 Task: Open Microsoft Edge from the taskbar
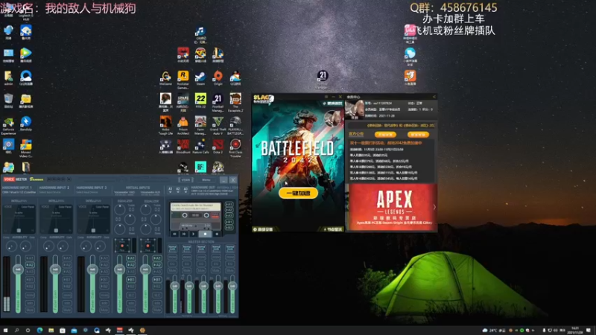tap(40, 331)
